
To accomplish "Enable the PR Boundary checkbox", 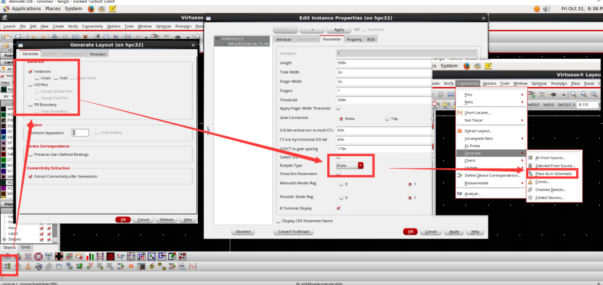I will tap(31, 105).
